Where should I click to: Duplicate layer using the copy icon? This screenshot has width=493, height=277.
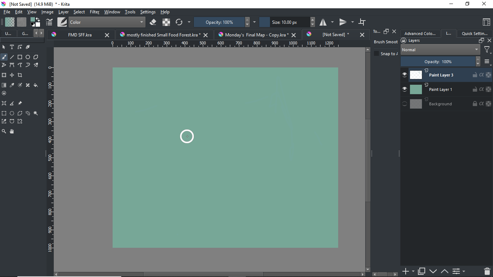(421, 271)
